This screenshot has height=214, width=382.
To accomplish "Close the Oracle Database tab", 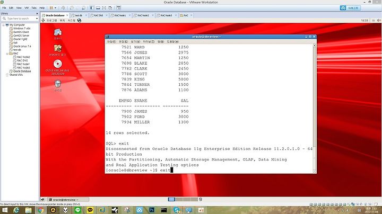I will coord(67,15).
